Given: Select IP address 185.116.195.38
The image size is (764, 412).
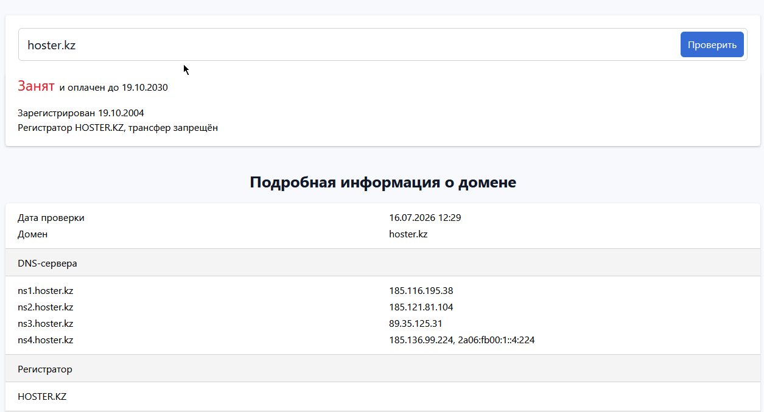Looking at the screenshot, I should click(421, 291).
